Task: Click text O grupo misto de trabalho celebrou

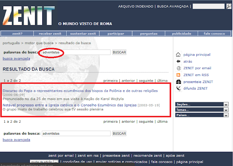Action: (x=53, y=109)
